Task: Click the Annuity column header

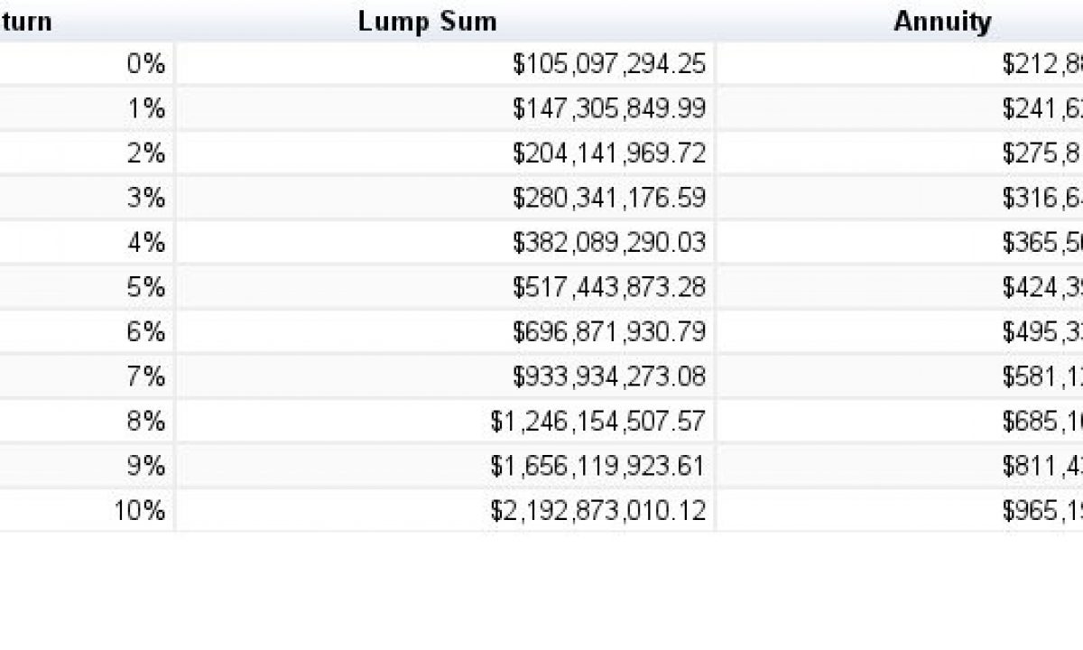Action: (942, 22)
